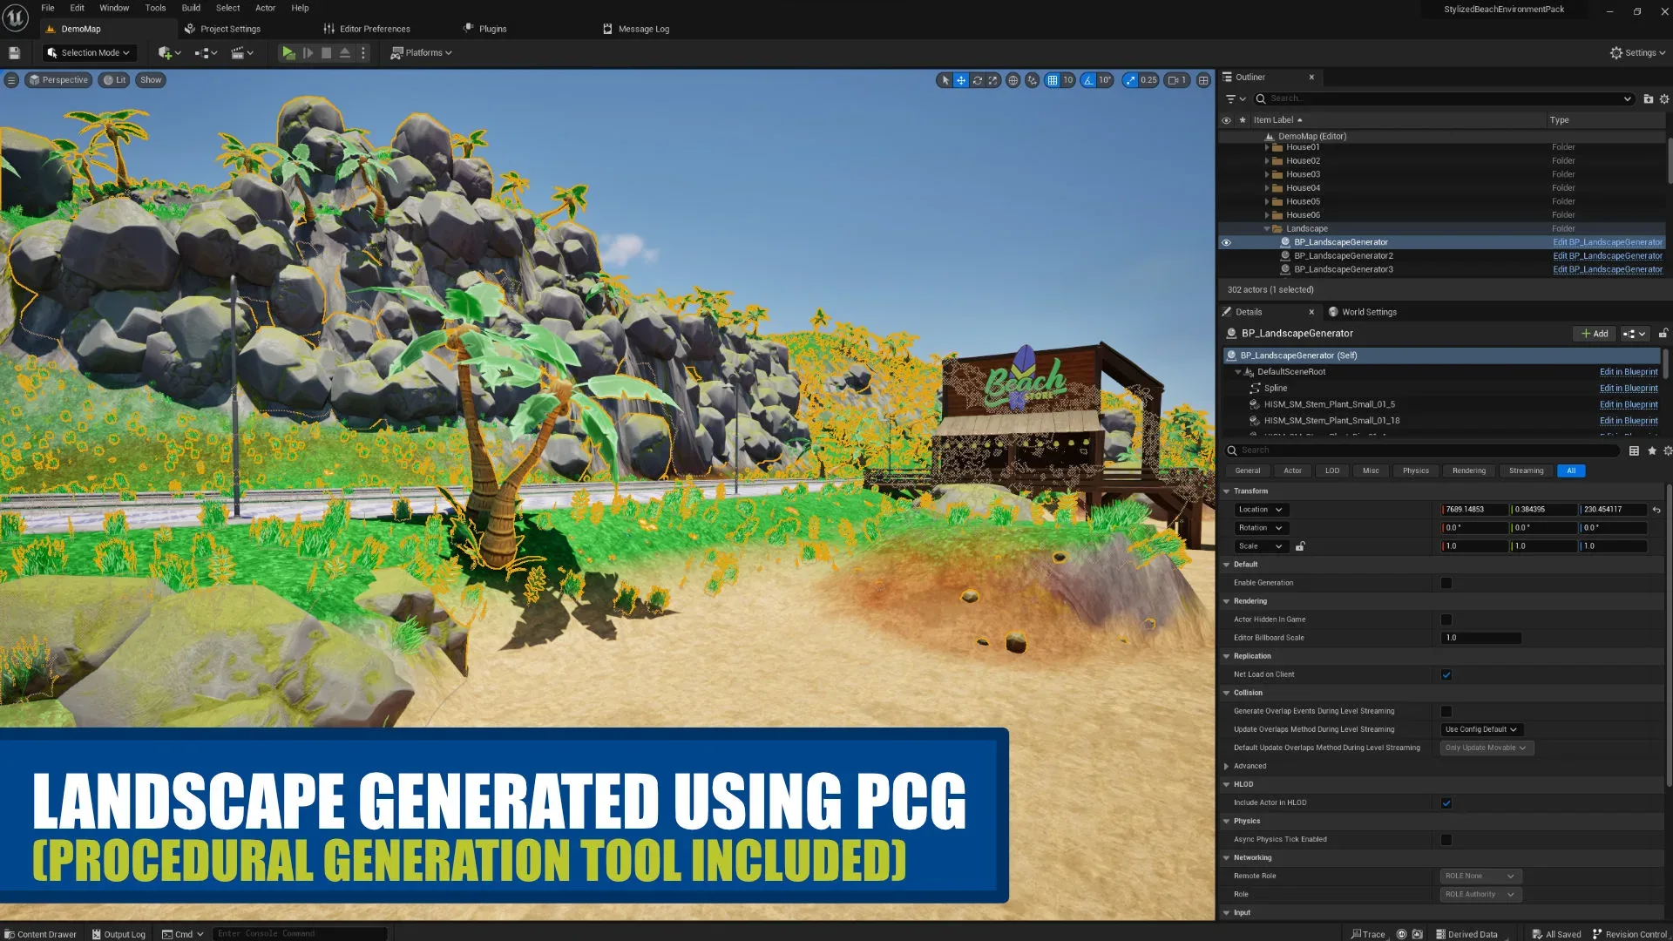Lock the scale ratio icon

1300,546
